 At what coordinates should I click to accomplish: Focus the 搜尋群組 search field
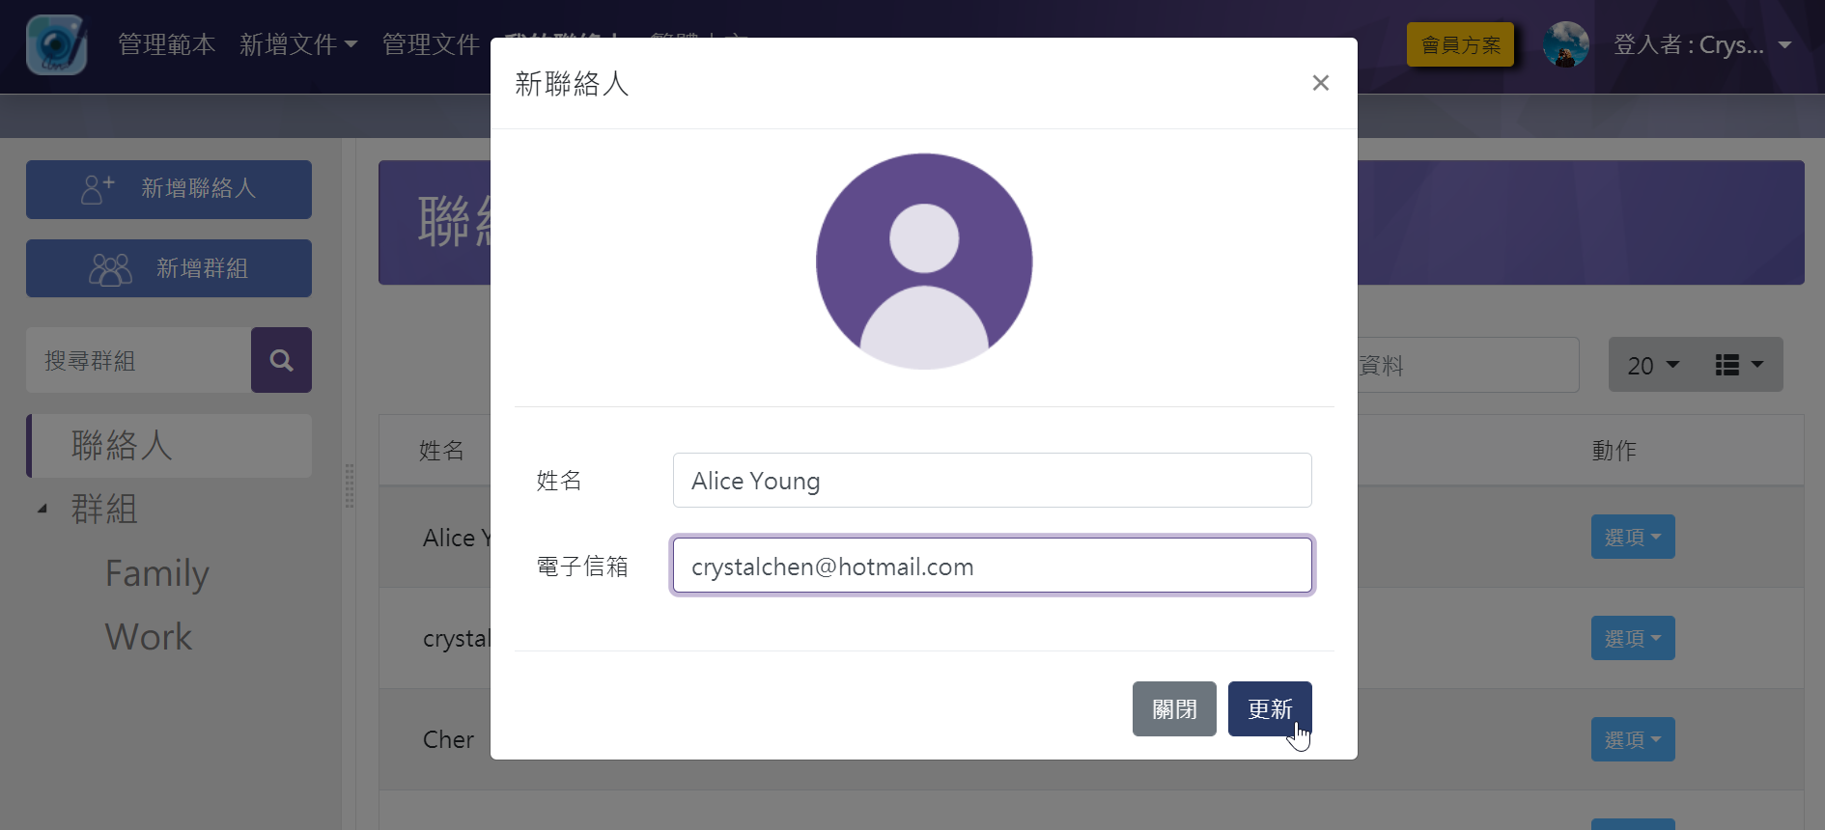tap(139, 360)
